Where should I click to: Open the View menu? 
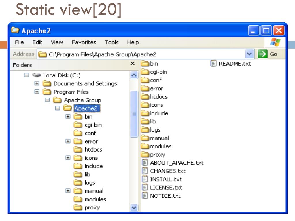pyautogui.click(x=57, y=42)
